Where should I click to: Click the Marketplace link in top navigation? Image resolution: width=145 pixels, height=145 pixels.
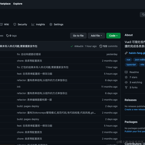(x=5, y=4)
